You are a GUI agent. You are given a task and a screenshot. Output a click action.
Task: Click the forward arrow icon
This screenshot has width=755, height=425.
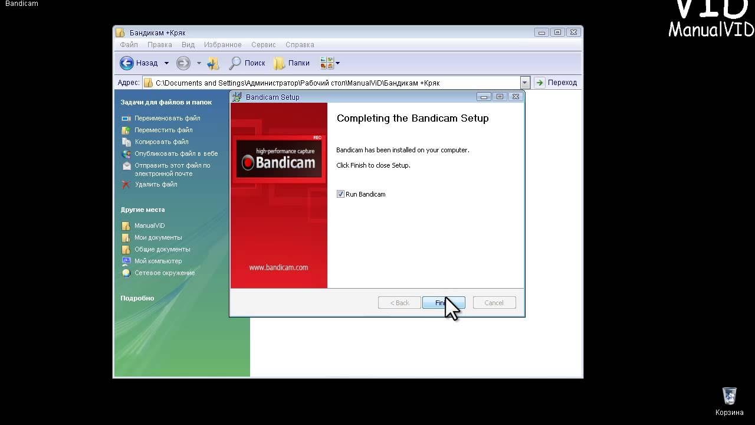183,63
